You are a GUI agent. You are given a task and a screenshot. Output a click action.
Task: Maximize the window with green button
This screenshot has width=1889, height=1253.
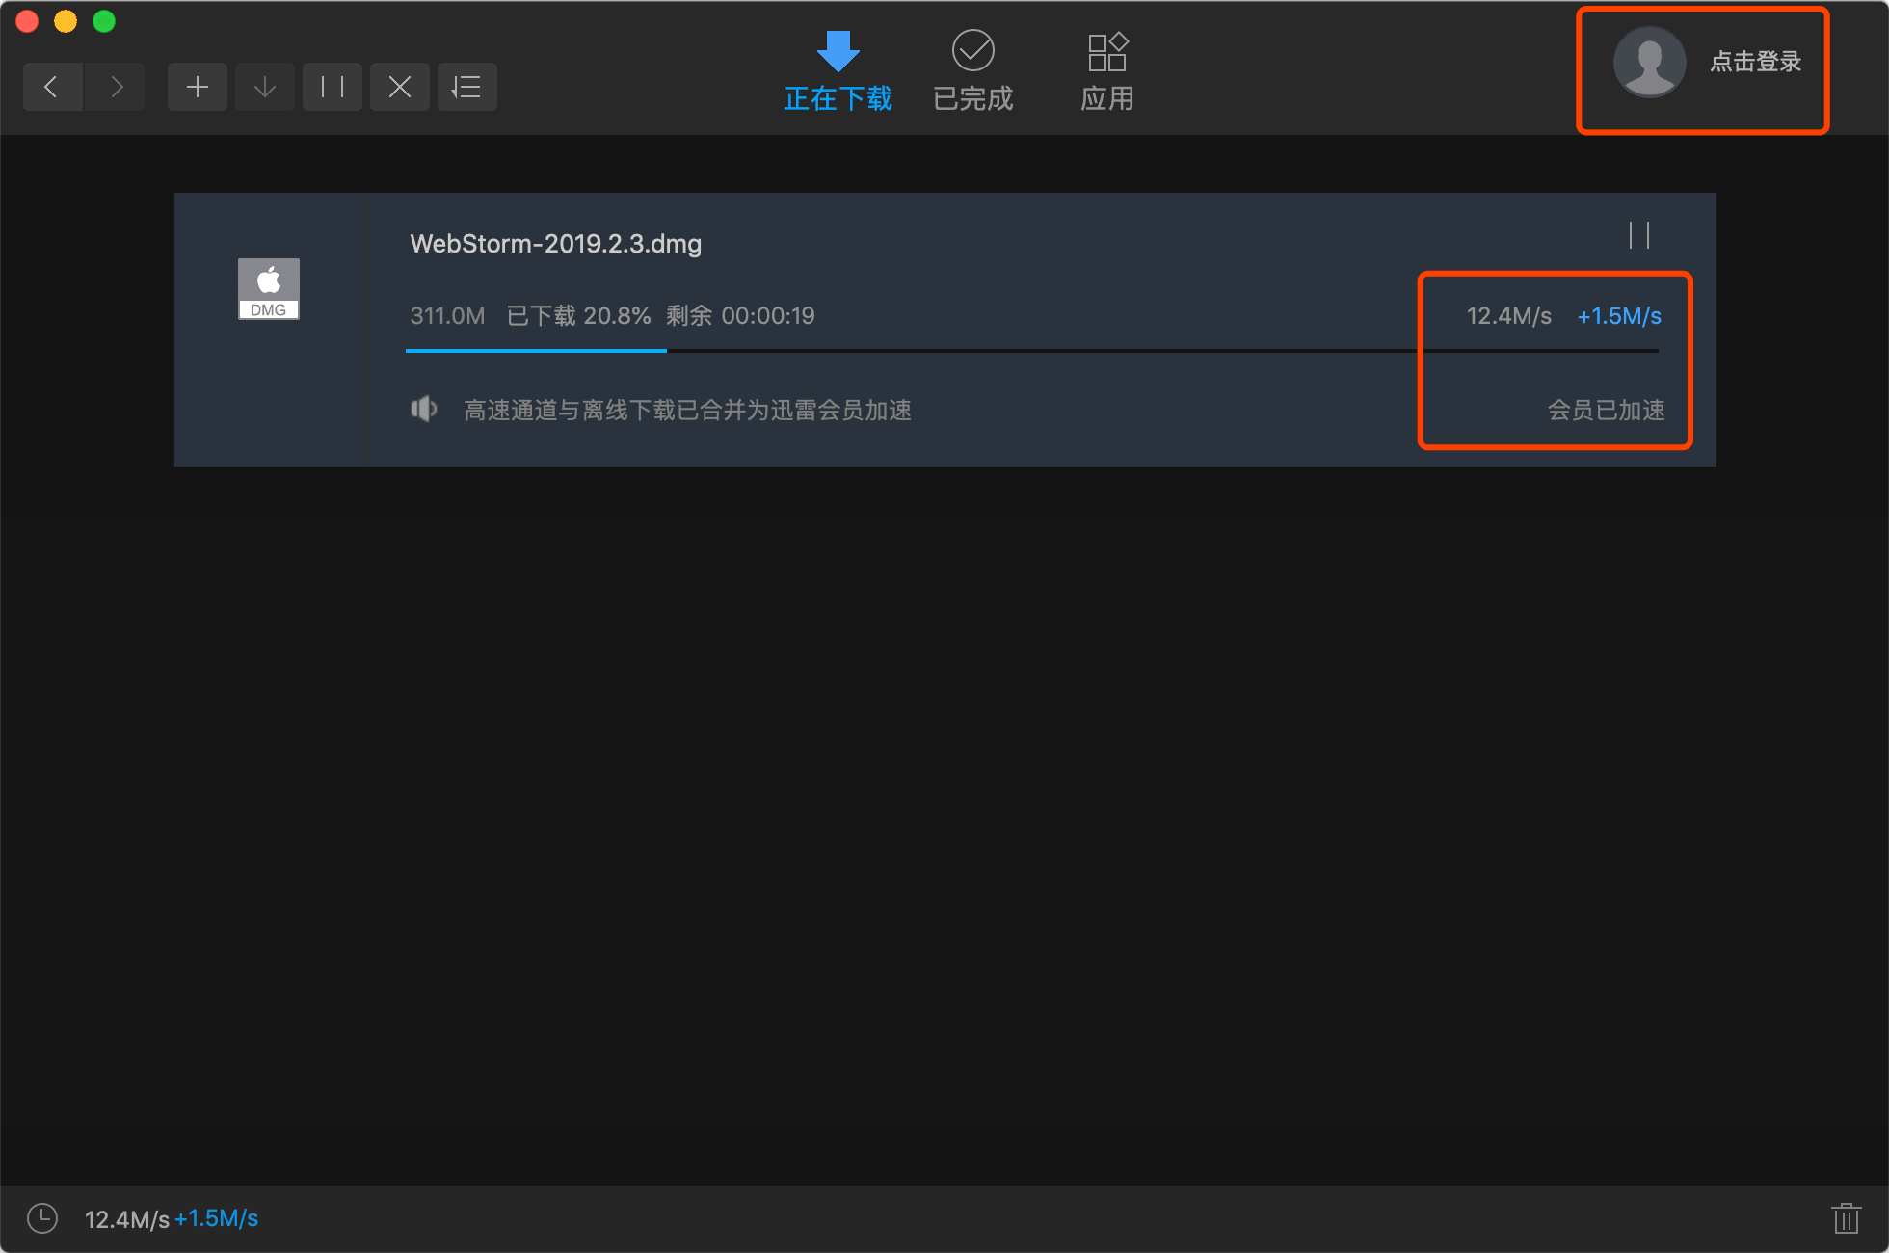click(x=104, y=21)
